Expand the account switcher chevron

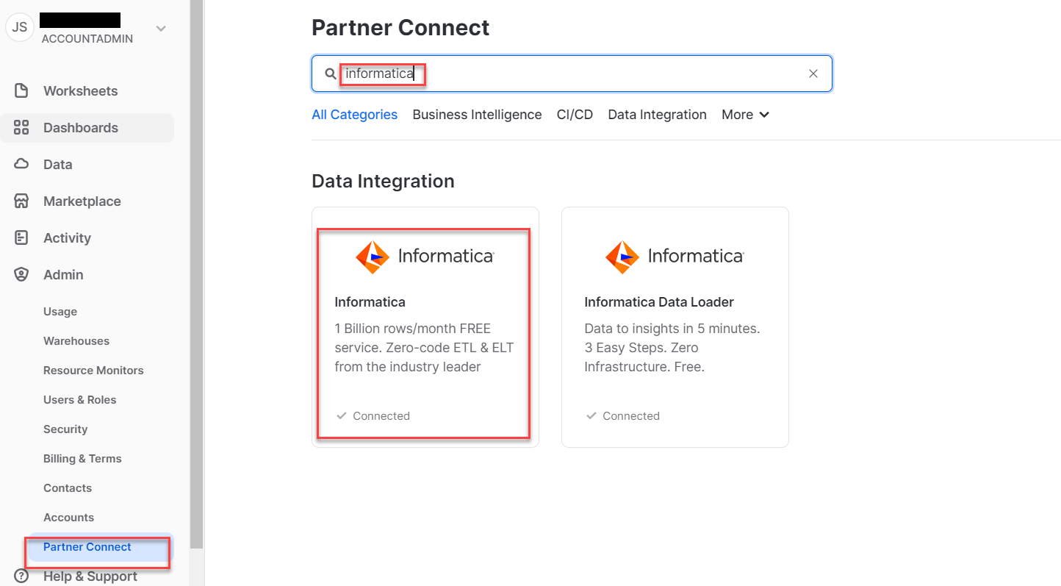click(x=160, y=27)
